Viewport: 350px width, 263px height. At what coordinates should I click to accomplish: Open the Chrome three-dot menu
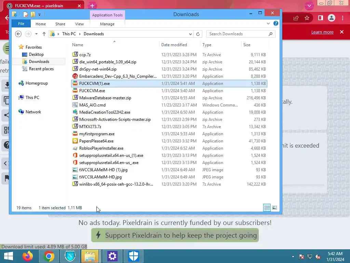(342, 18)
